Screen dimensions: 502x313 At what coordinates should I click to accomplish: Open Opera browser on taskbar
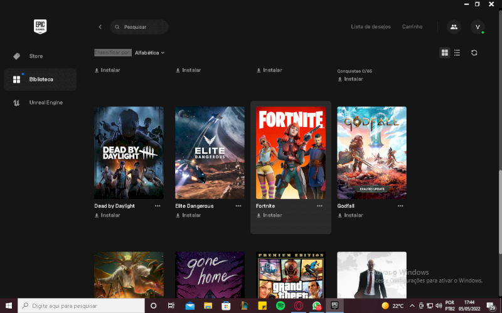point(299,305)
